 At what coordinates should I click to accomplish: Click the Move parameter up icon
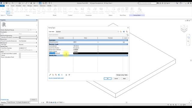coord(59,75)
